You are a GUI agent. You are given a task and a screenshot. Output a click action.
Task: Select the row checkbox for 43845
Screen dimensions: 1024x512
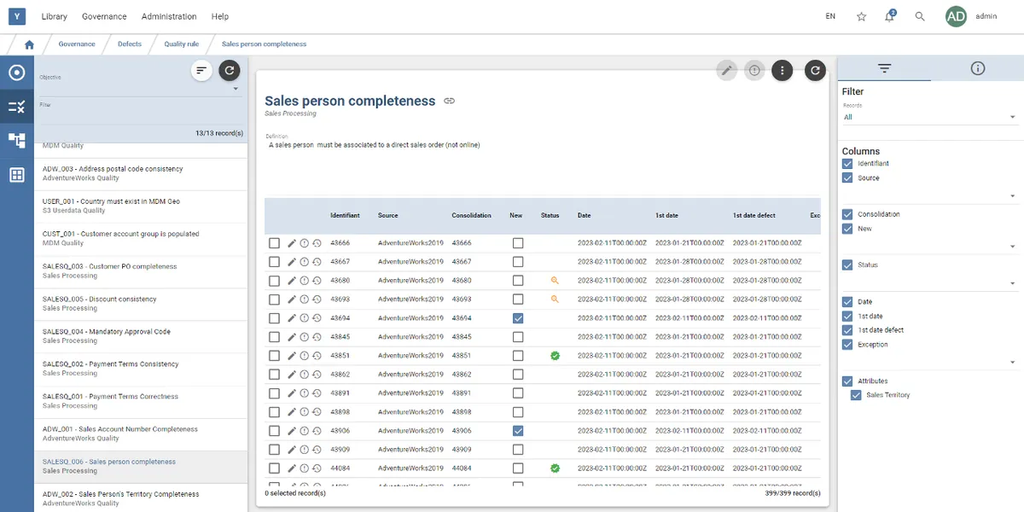[274, 337]
